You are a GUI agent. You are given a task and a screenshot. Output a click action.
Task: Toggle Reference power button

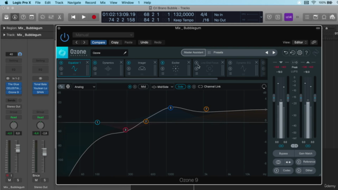click(x=299, y=162)
